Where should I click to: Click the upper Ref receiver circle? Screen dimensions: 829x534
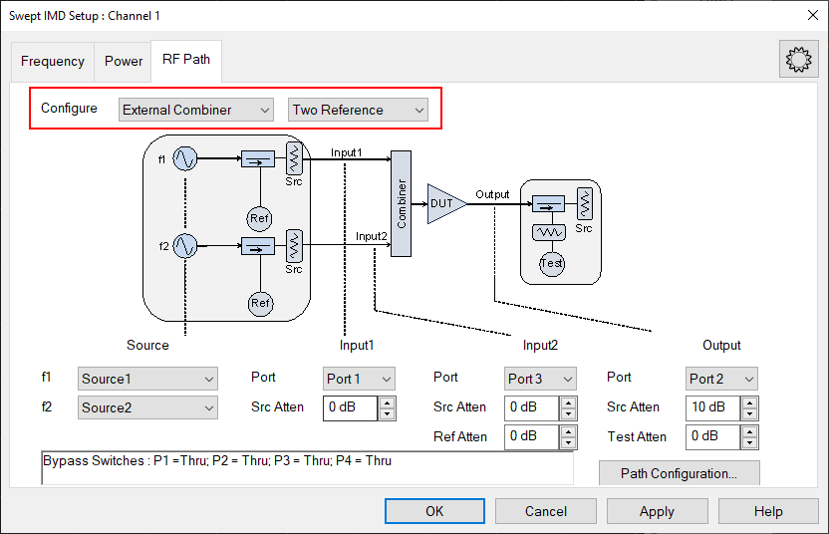[259, 219]
